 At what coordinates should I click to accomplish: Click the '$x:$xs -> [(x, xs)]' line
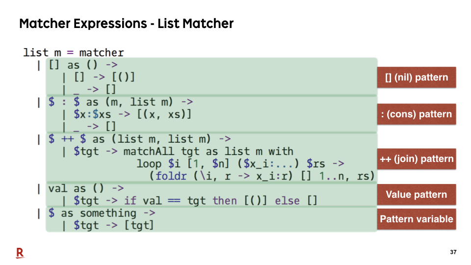click(x=132, y=114)
